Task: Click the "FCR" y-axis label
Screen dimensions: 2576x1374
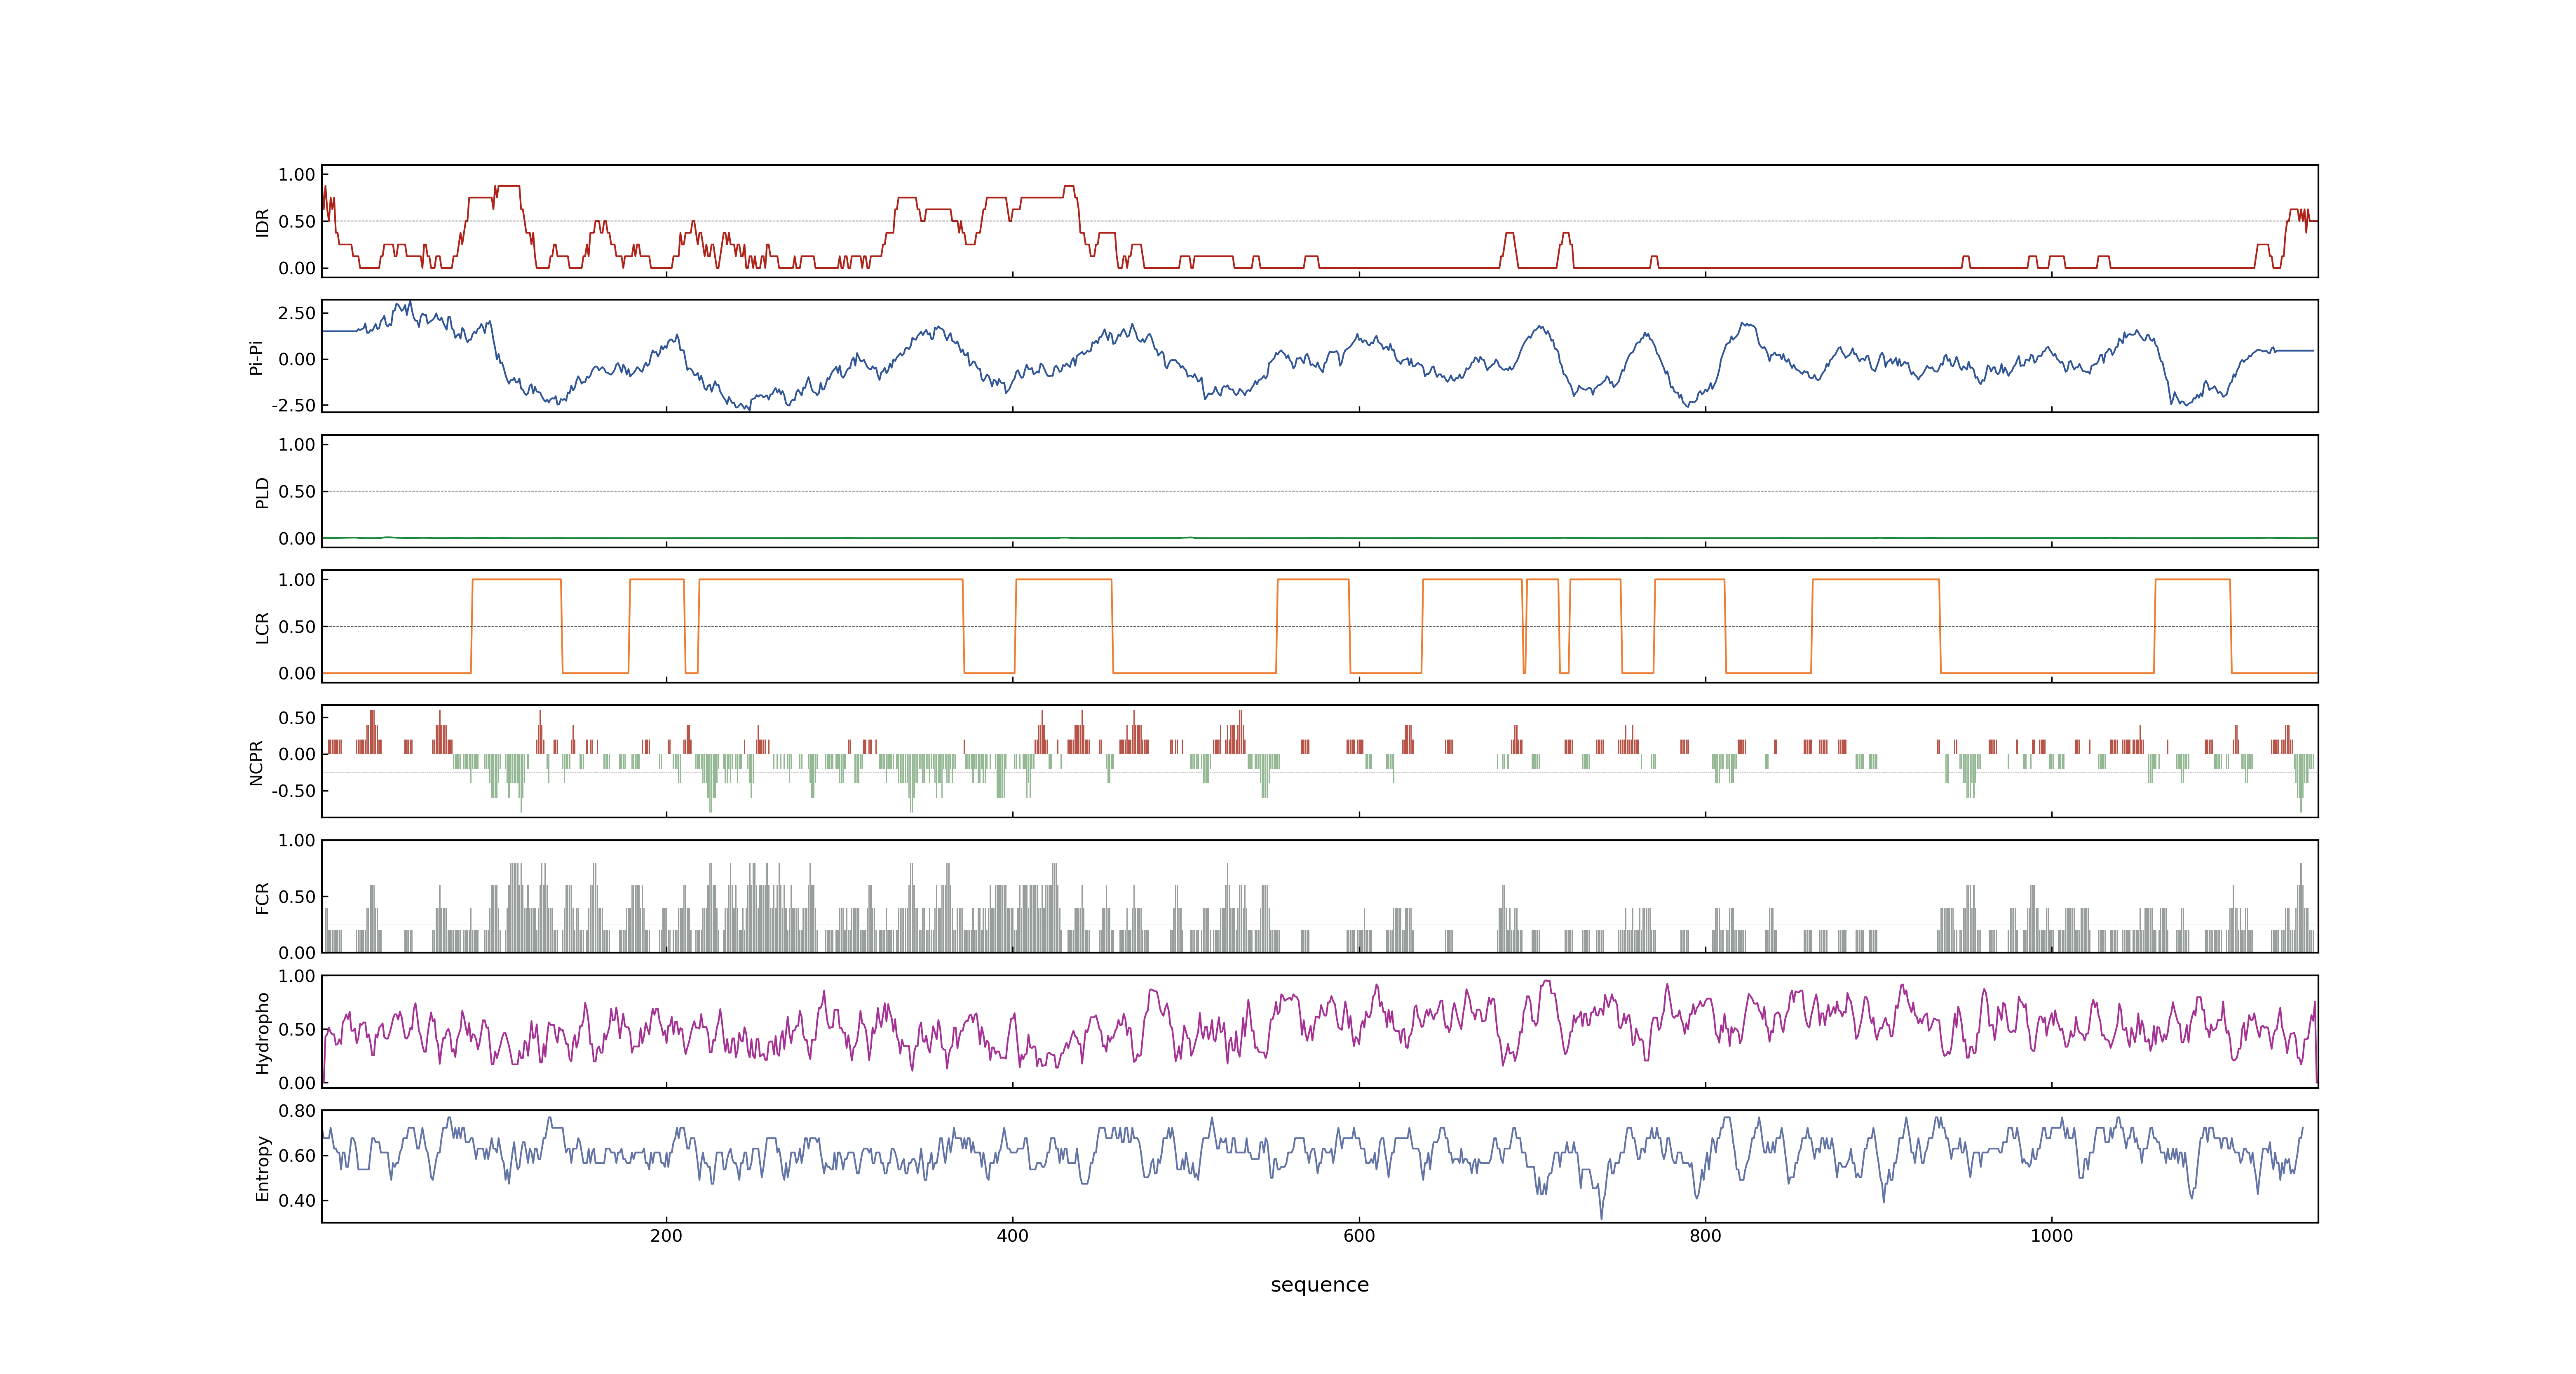Action: [x=263, y=898]
